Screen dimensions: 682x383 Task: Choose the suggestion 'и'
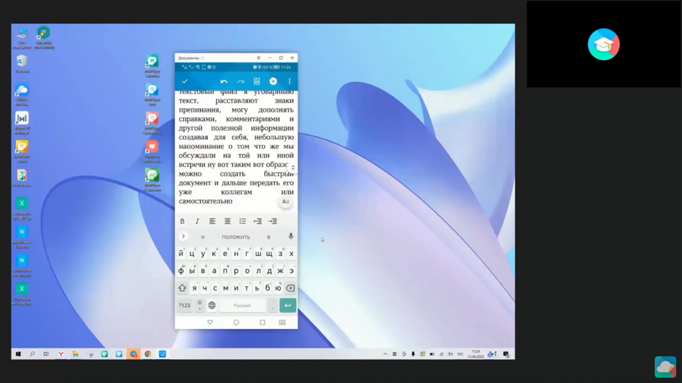(202, 236)
